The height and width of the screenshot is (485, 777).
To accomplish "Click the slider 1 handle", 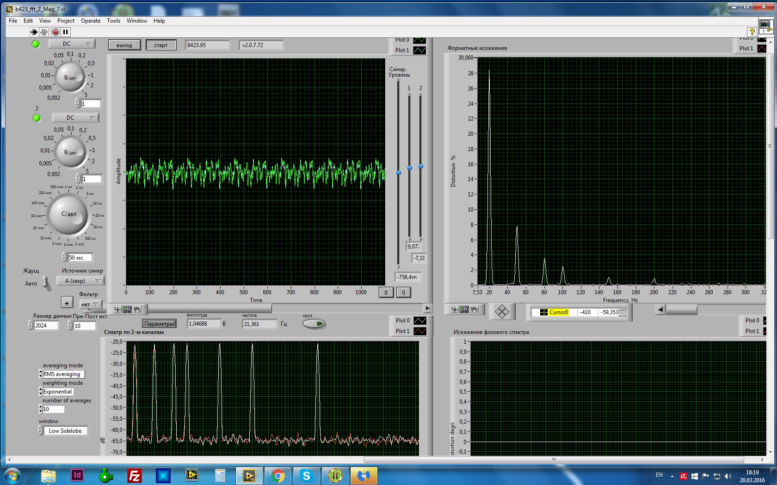I will [409, 168].
